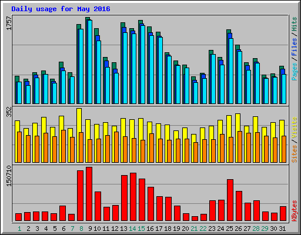The height and width of the screenshot is (235, 301).
Task: Select day label "13" on the x-axis
Action: pos(123,229)
